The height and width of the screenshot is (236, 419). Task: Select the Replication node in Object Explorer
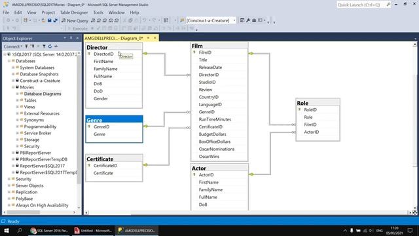[x=26, y=192]
